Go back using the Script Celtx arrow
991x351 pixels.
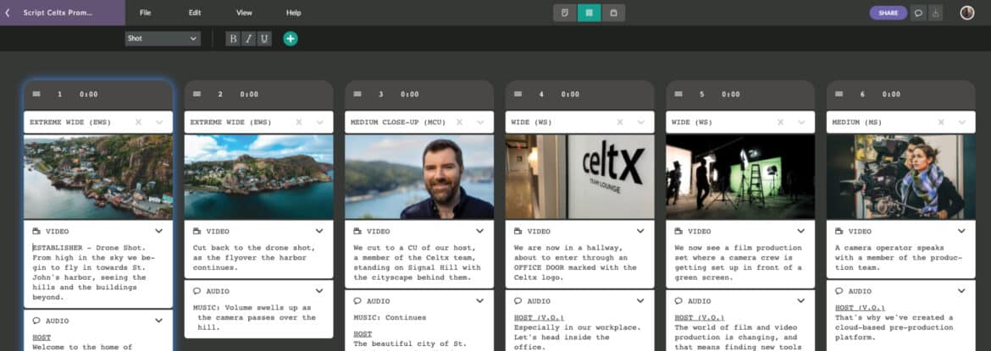[8, 13]
